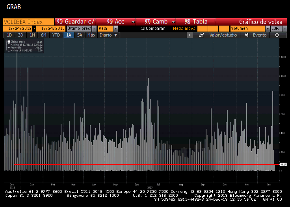The width and height of the screenshot is (290, 207).
Task: Open the EUR currency dropdown arrow
Action: point(284,29)
